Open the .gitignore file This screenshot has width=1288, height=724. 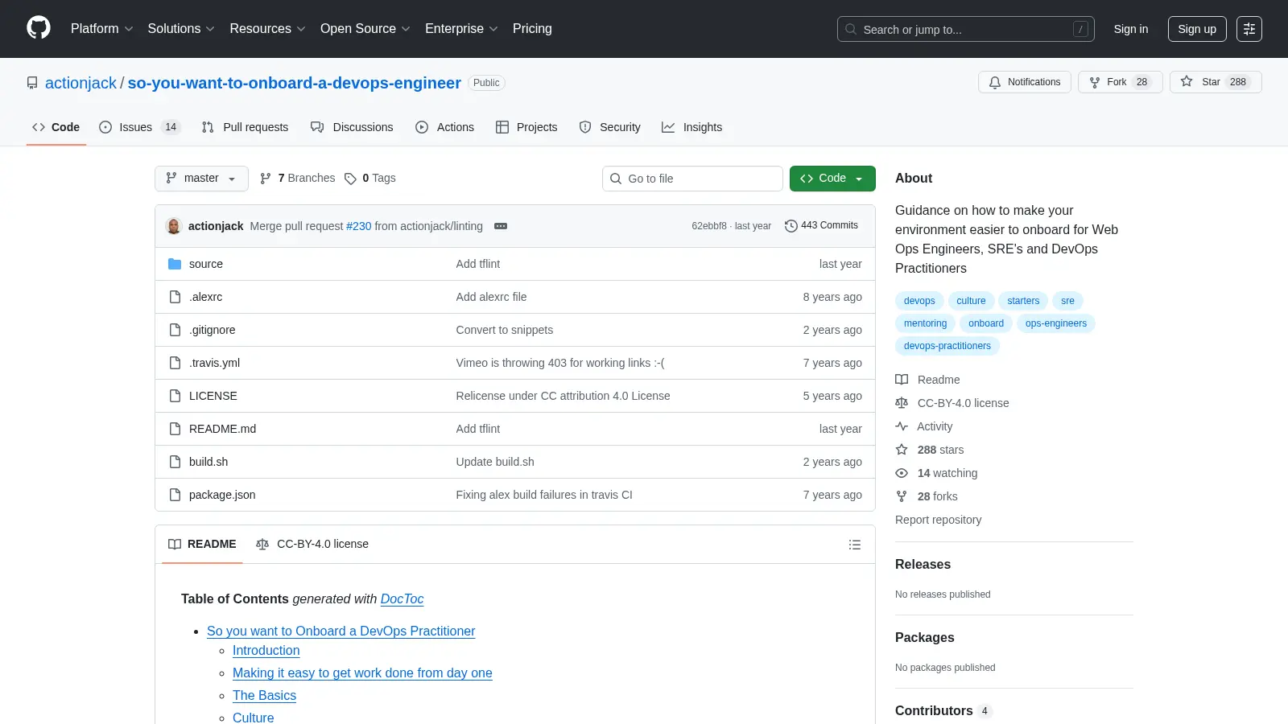(x=213, y=330)
